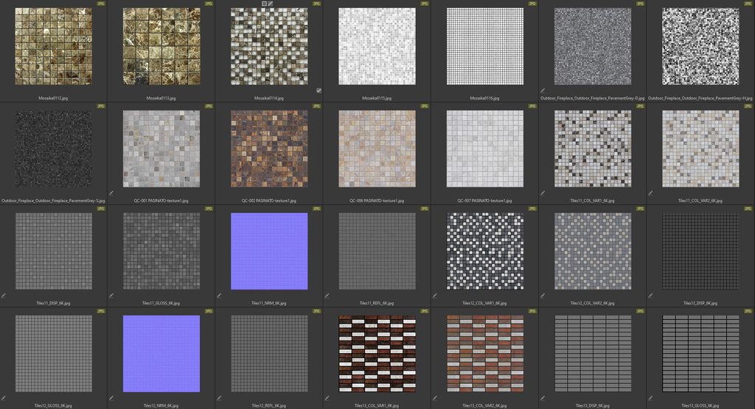This screenshot has height=409, width=755.
Task: Select the blue Tiles12_NRM_6K normal map thumbnail
Action: [161, 354]
